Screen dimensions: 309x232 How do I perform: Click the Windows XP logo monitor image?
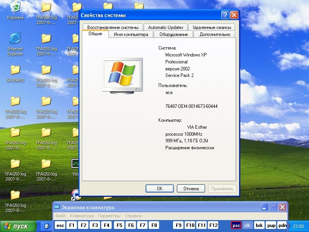click(122, 75)
